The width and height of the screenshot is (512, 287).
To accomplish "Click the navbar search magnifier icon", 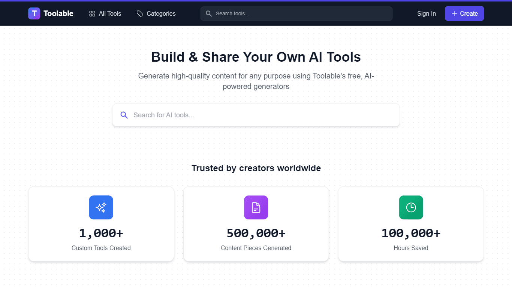I will pyautogui.click(x=209, y=14).
